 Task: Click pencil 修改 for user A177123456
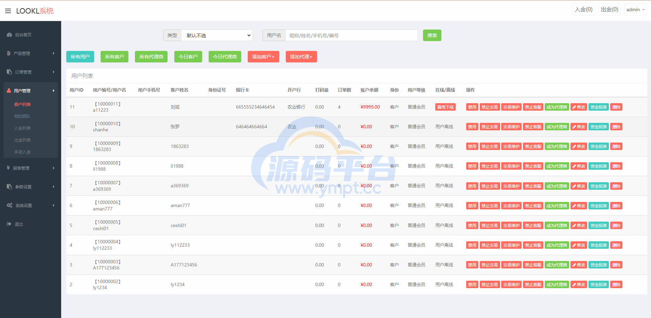tap(579, 265)
